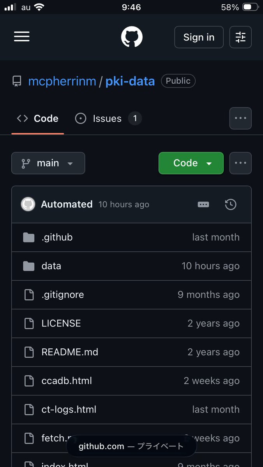Open the pki-data repository link
This screenshot has width=263, height=467.
[x=130, y=81]
